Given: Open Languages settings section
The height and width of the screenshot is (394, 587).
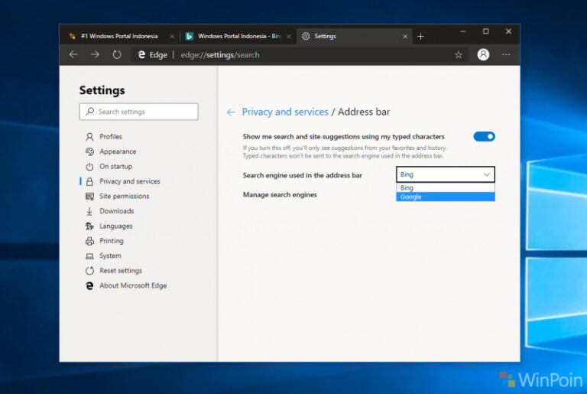Looking at the screenshot, I should click(x=116, y=226).
